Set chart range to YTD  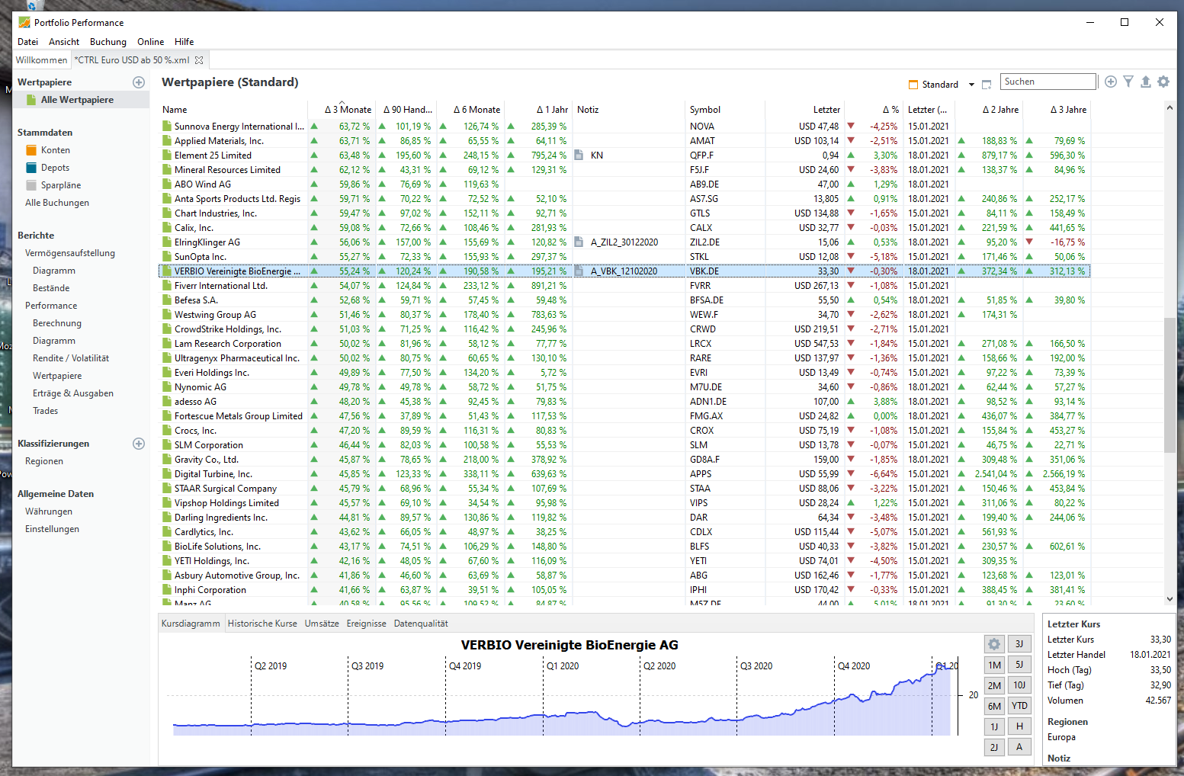(x=1019, y=706)
